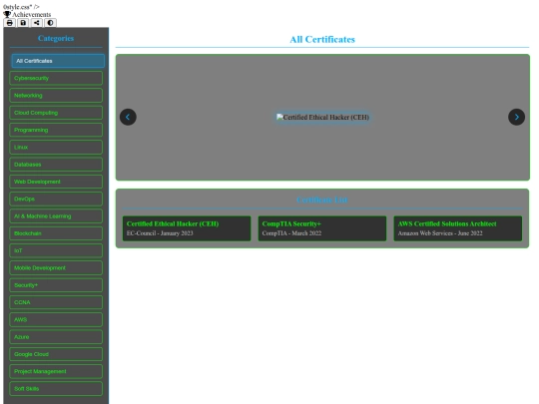Open the Certified Ethical Hacker carousel image

point(322,117)
